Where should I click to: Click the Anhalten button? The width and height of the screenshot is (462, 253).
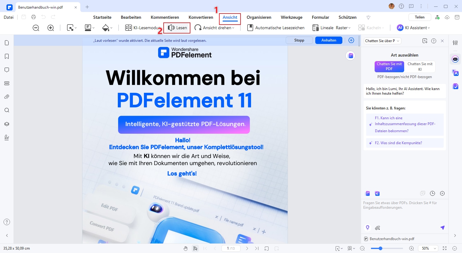(329, 40)
